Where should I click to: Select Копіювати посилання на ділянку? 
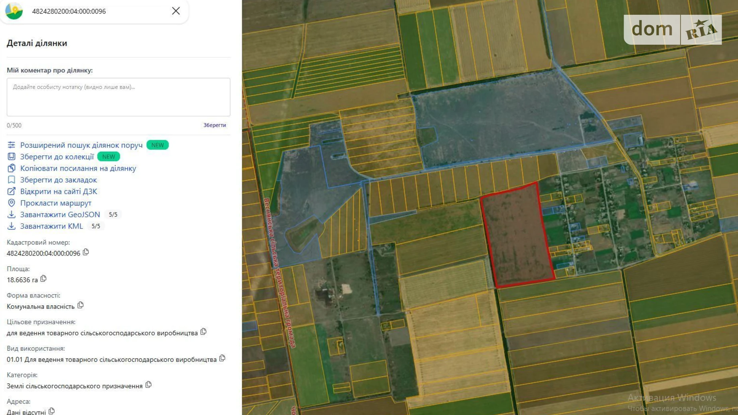78,168
